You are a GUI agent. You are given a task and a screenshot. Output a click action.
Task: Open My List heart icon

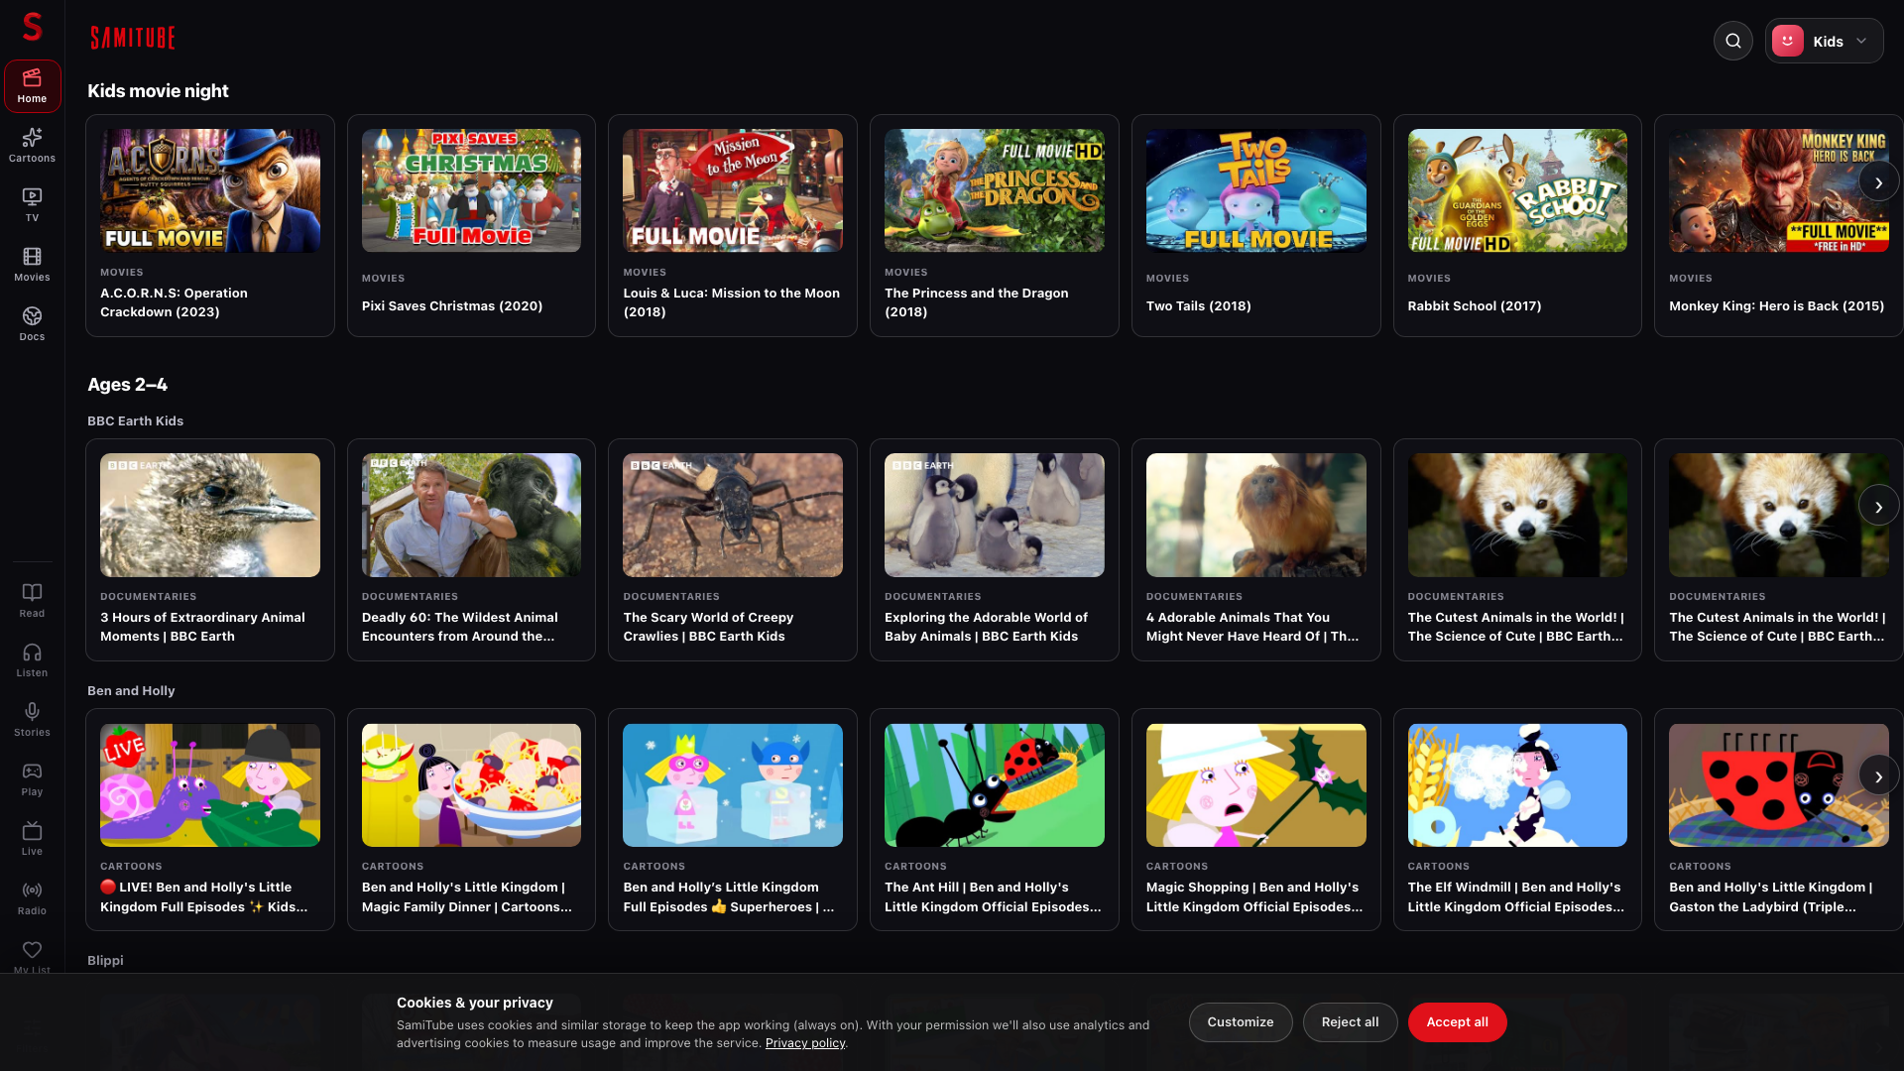pyautogui.click(x=32, y=950)
